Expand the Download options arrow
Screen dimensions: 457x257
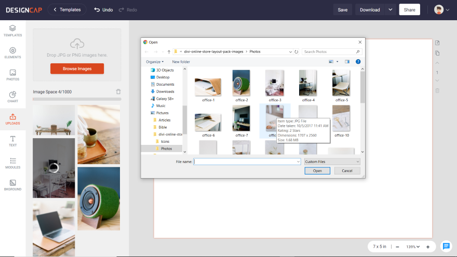click(390, 10)
